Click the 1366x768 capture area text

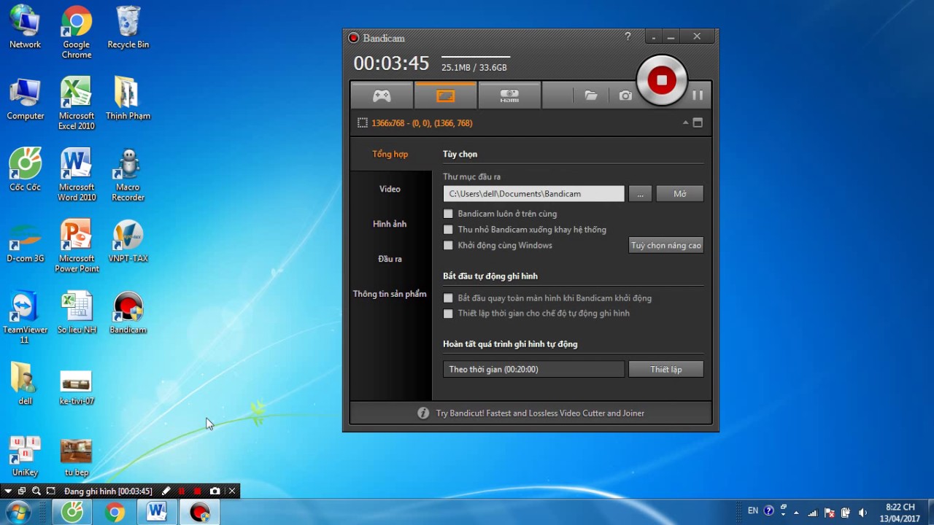point(422,123)
